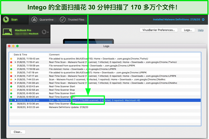Expand the 30/8/20, 2:08:25 pm scan entry
The width and height of the screenshot is (209, 139).
[x=15, y=100]
